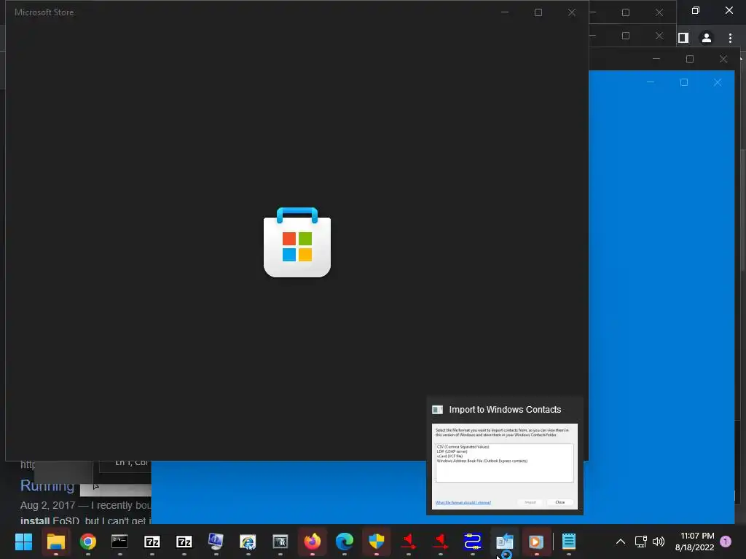Open the network status tray icon
The height and width of the screenshot is (559, 746).
[640, 542]
